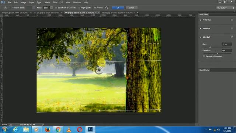Click the Cancel button
Viewport: 236px width, 133px height.
[x=131, y=8]
